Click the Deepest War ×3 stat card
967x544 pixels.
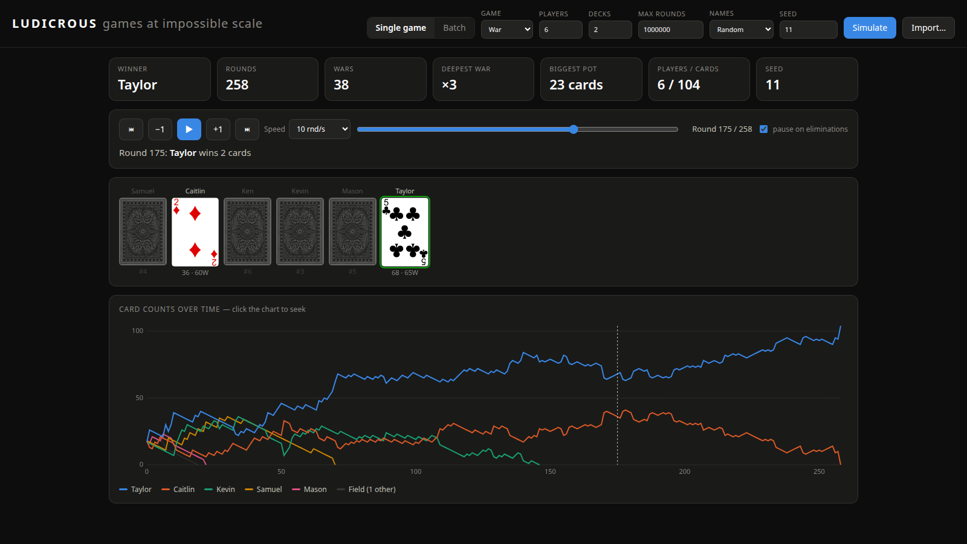[483, 79]
